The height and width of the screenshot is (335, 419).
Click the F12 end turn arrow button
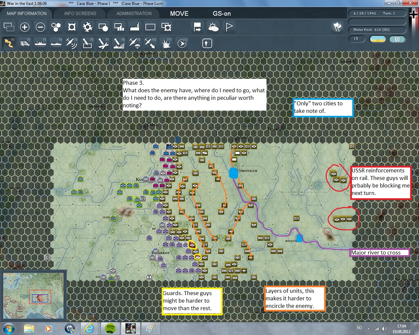coord(182,43)
